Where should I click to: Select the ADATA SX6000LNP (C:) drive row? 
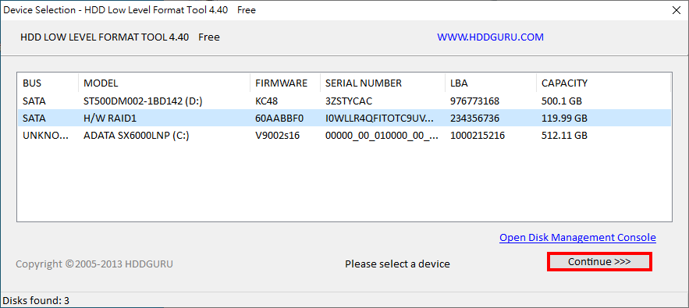pyautogui.click(x=344, y=136)
